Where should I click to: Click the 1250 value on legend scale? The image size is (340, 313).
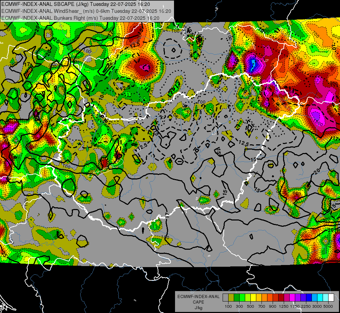click(284, 306)
